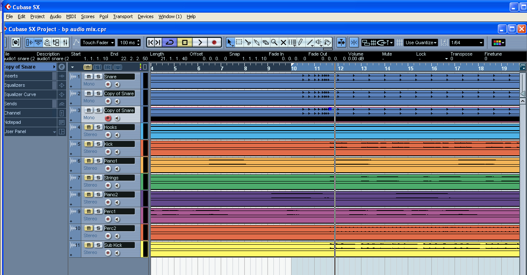Select the Mute X tool
The height and width of the screenshot is (275, 527).
click(283, 43)
